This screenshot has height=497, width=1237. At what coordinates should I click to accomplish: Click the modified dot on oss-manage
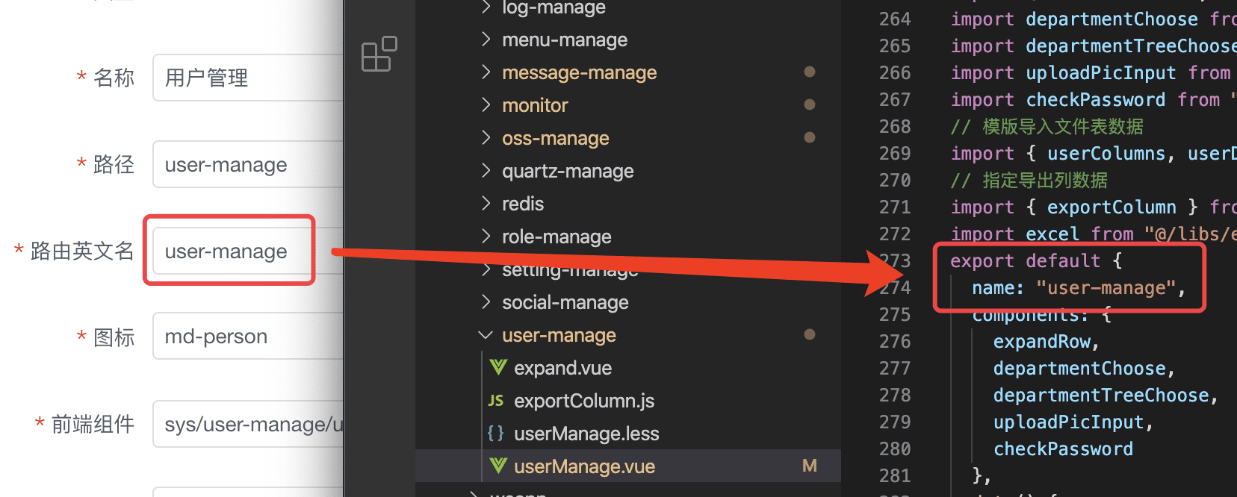[809, 138]
